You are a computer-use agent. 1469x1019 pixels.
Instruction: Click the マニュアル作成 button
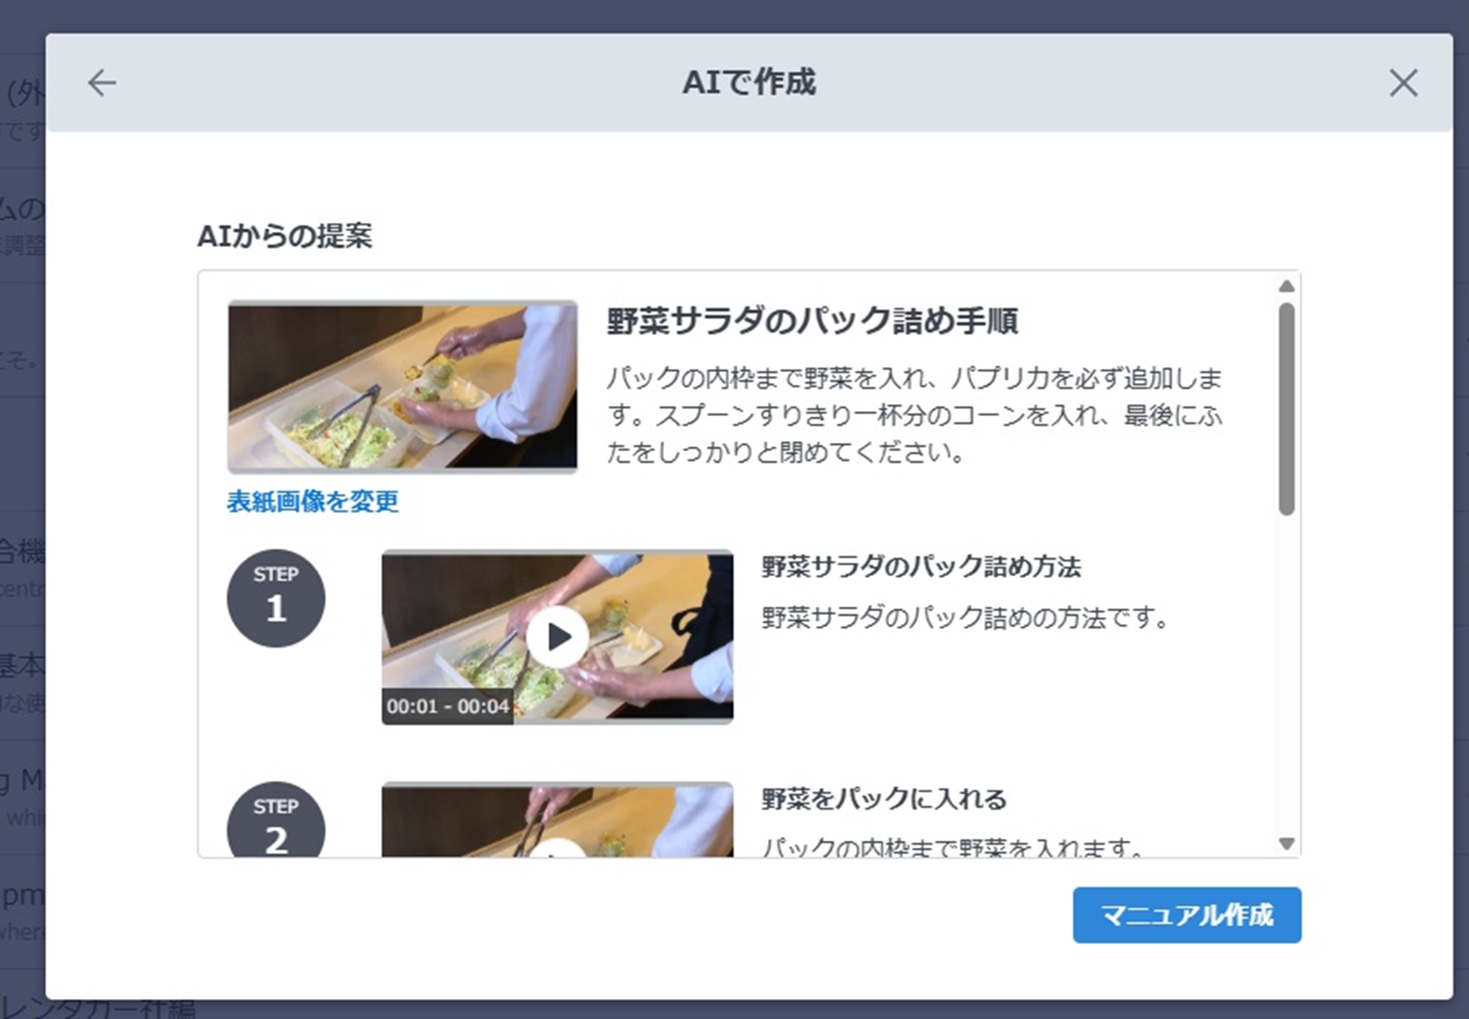[1186, 915]
